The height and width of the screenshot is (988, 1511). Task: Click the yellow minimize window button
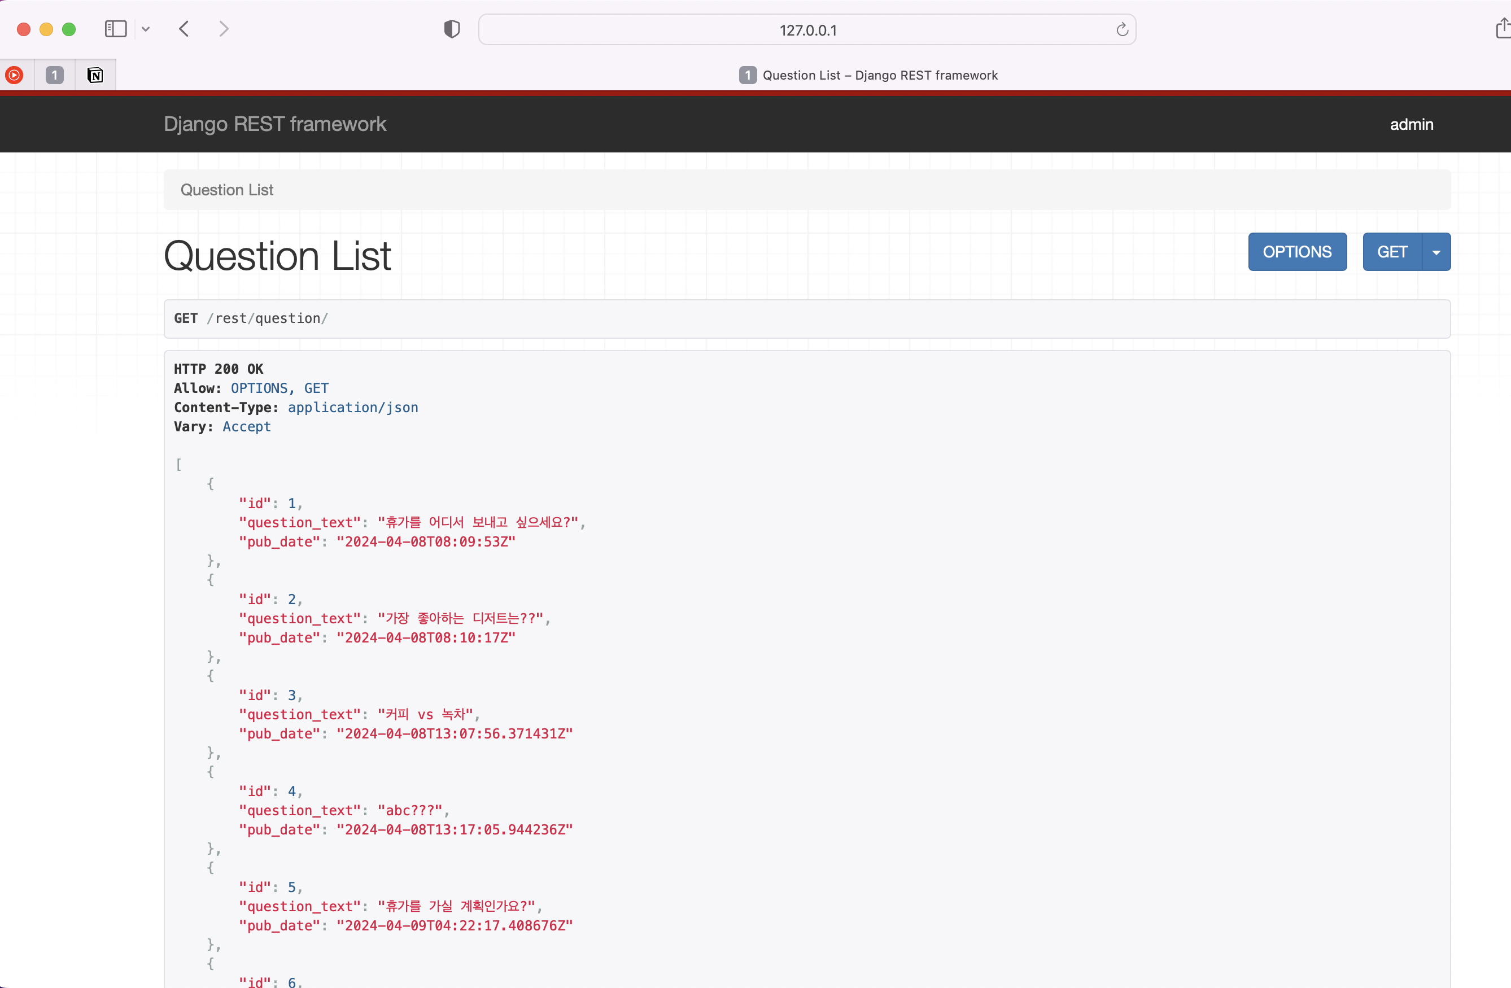(46, 29)
